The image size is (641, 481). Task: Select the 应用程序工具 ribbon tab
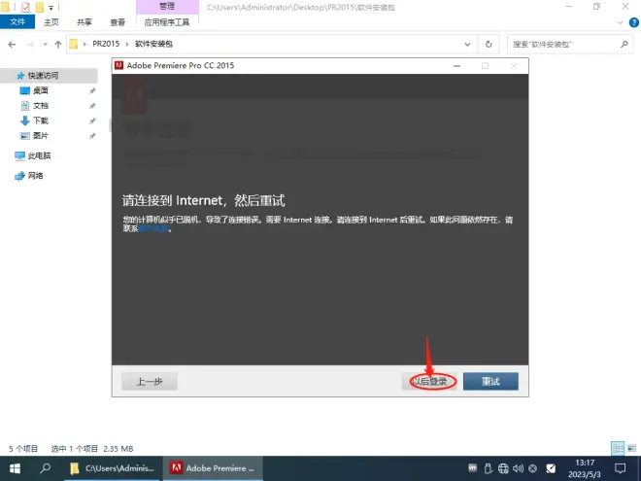pyautogui.click(x=166, y=21)
